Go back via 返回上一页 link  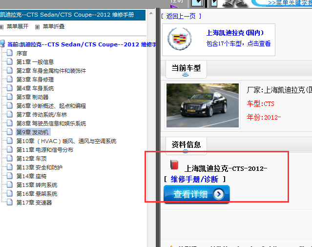(181, 16)
